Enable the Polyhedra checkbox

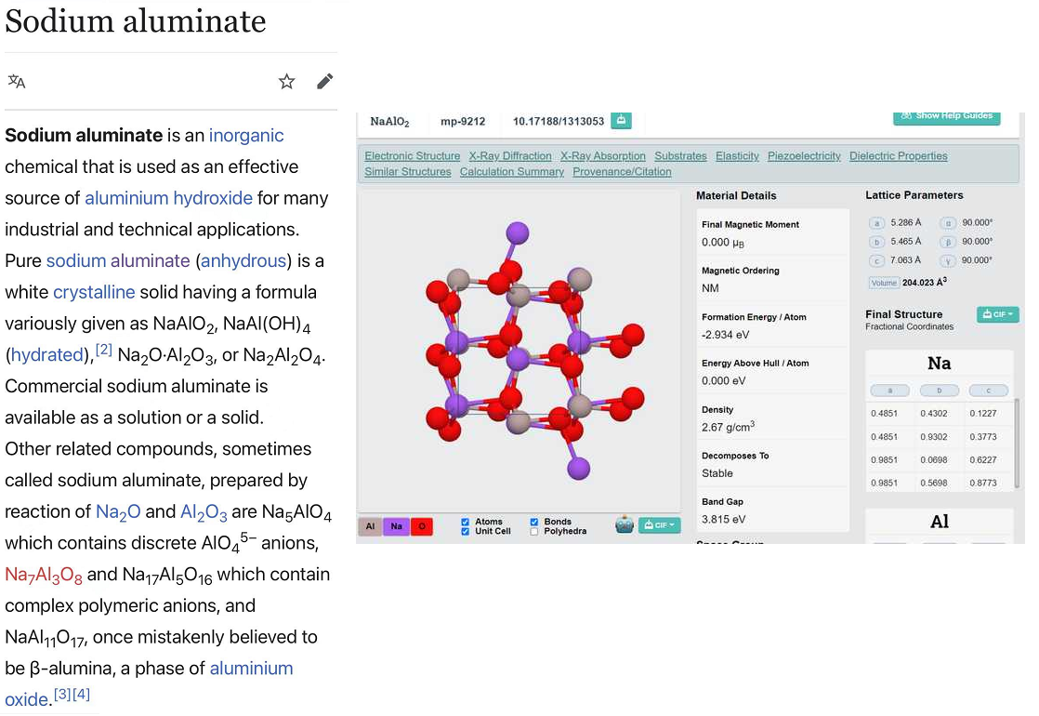[x=534, y=531]
